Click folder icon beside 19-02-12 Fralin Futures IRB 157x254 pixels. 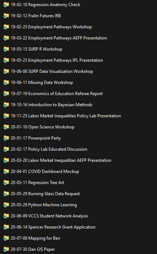6,16
